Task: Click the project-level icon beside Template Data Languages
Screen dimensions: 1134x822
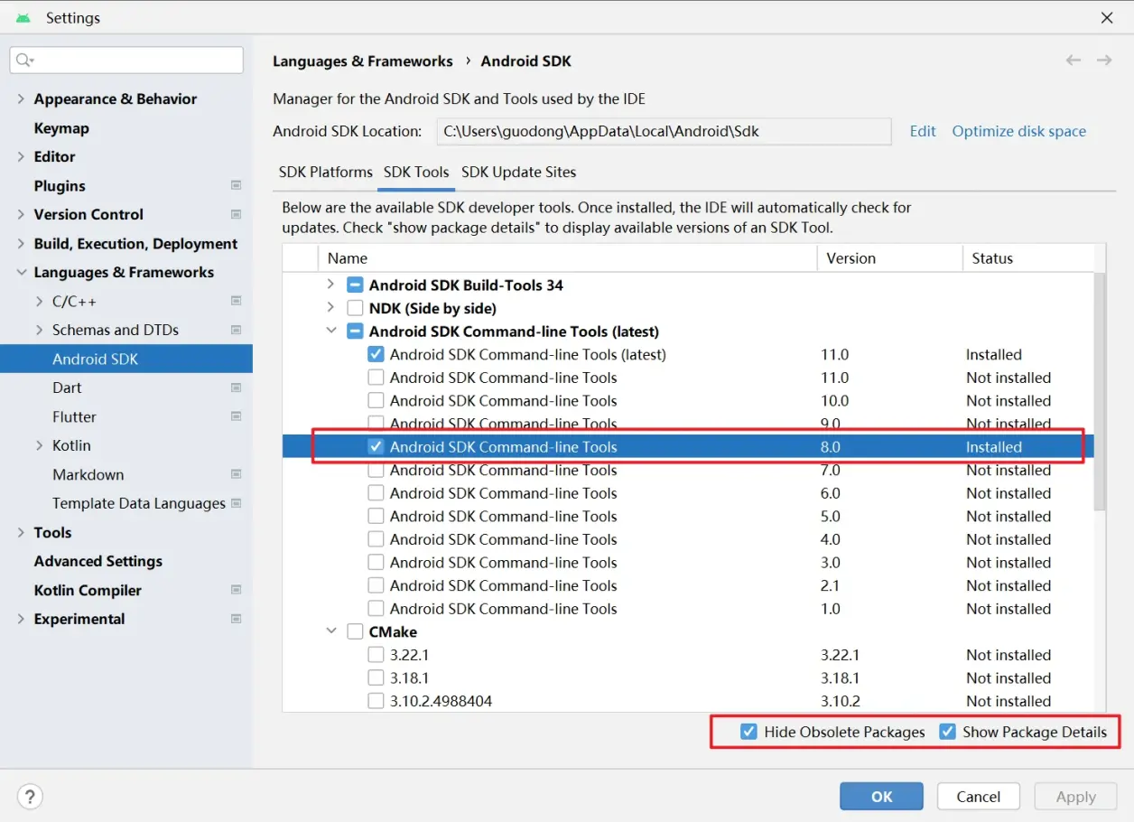Action: tap(237, 503)
